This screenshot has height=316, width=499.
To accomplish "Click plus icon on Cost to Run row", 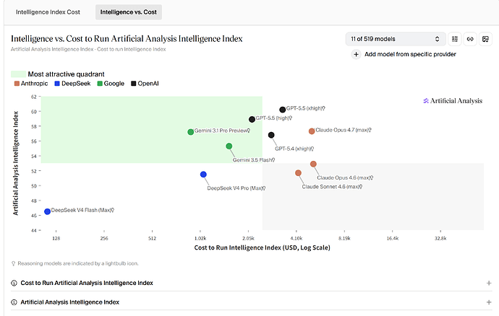I will pyautogui.click(x=489, y=283).
